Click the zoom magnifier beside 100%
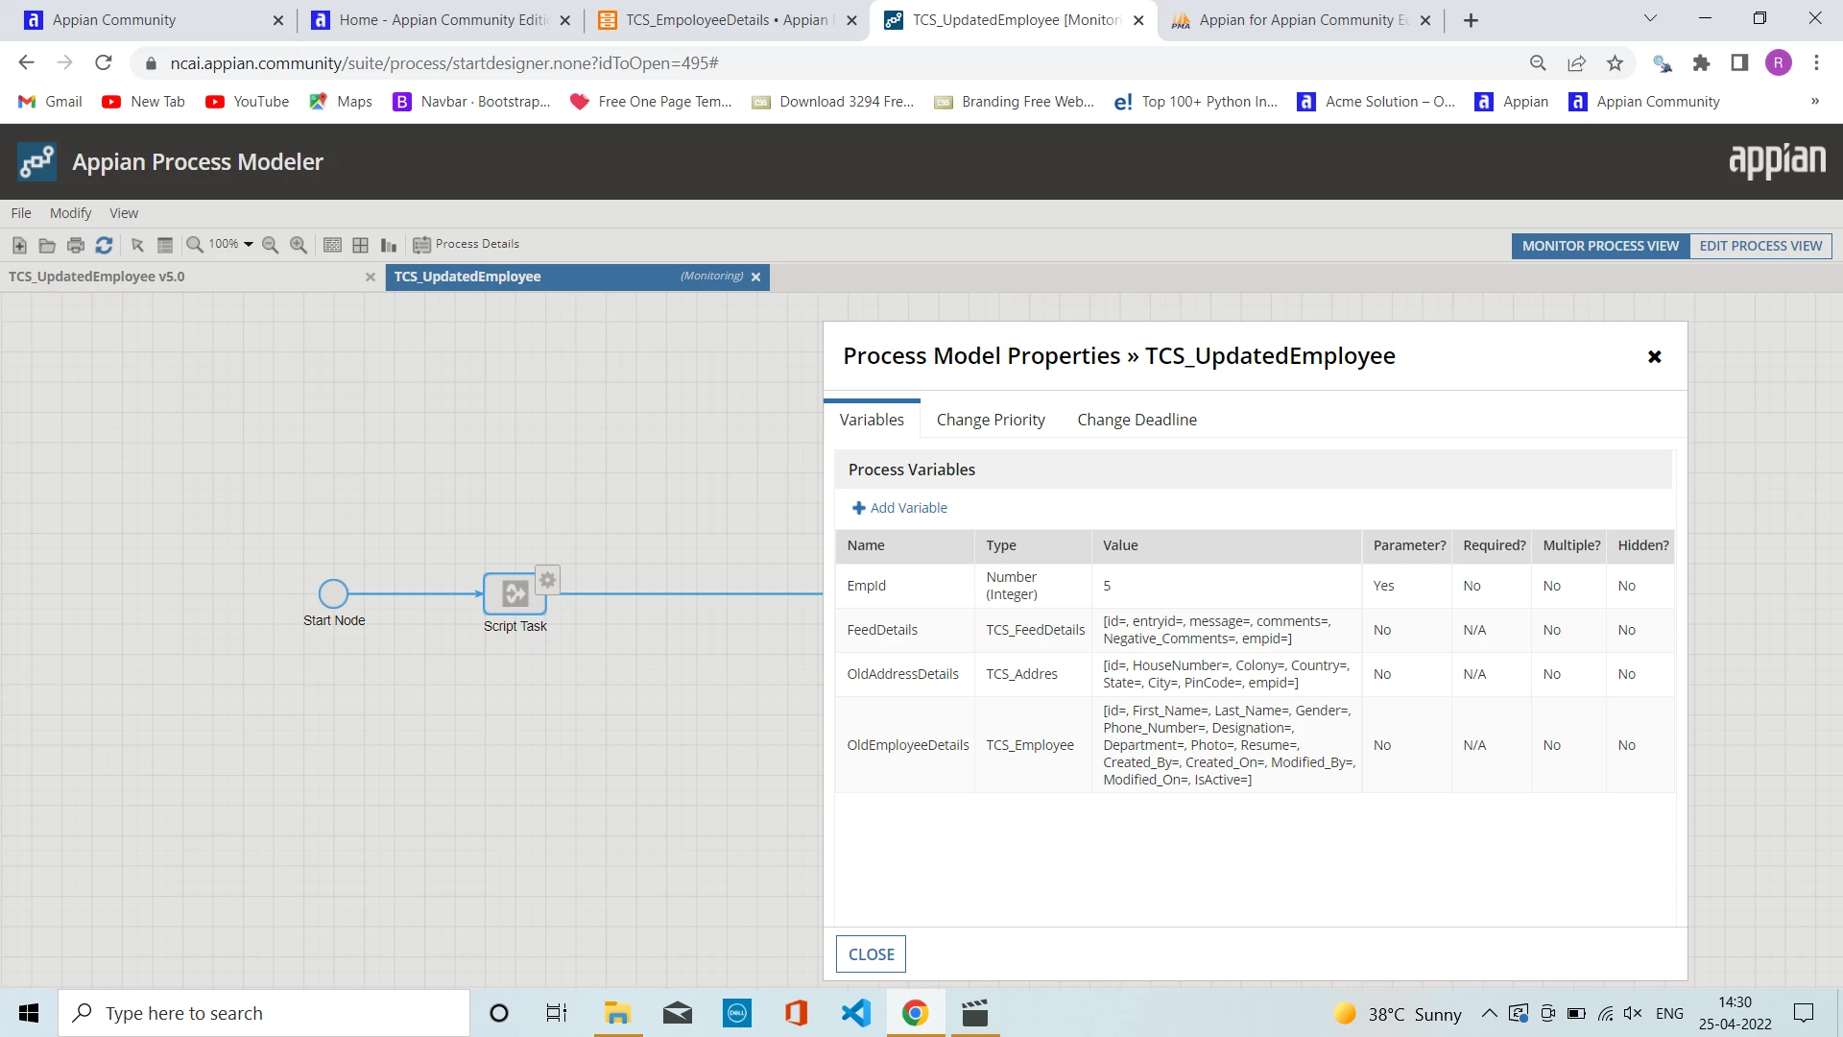1843x1037 pixels. [x=195, y=245]
